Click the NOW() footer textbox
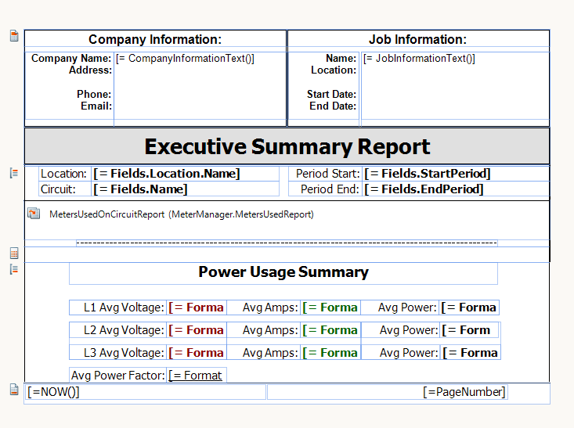The image size is (574, 428). pyautogui.click(x=146, y=392)
